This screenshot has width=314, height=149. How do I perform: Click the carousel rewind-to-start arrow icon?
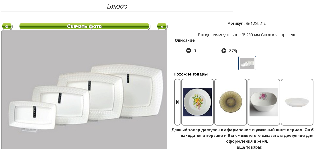point(177,102)
